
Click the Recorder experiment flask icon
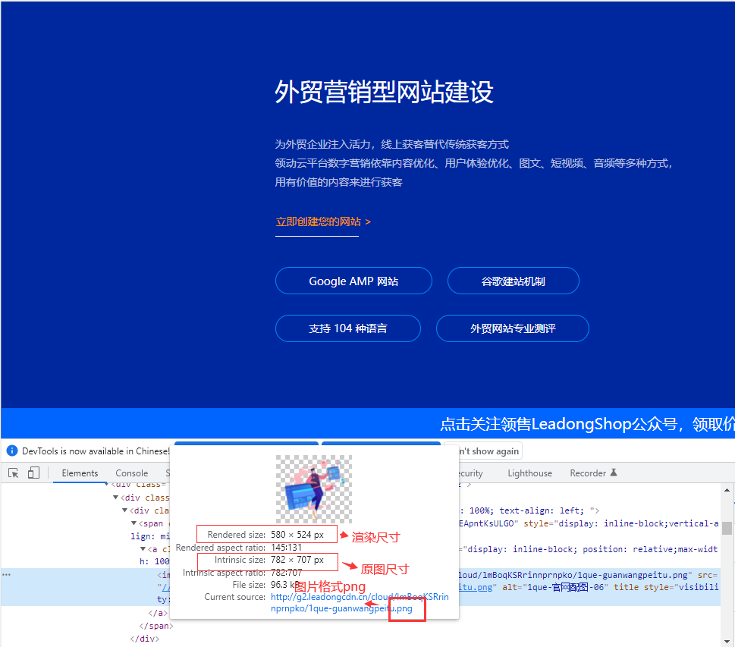tap(614, 473)
